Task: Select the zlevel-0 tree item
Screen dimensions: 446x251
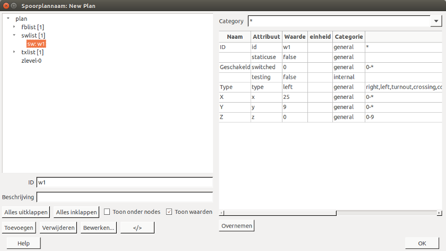Action: [31, 61]
